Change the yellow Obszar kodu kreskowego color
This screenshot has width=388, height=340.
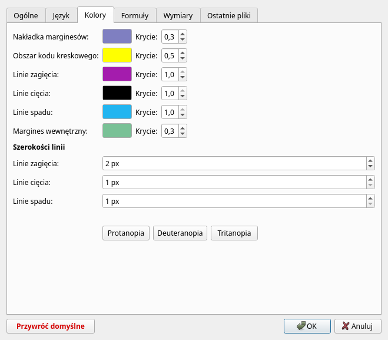click(x=117, y=56)
